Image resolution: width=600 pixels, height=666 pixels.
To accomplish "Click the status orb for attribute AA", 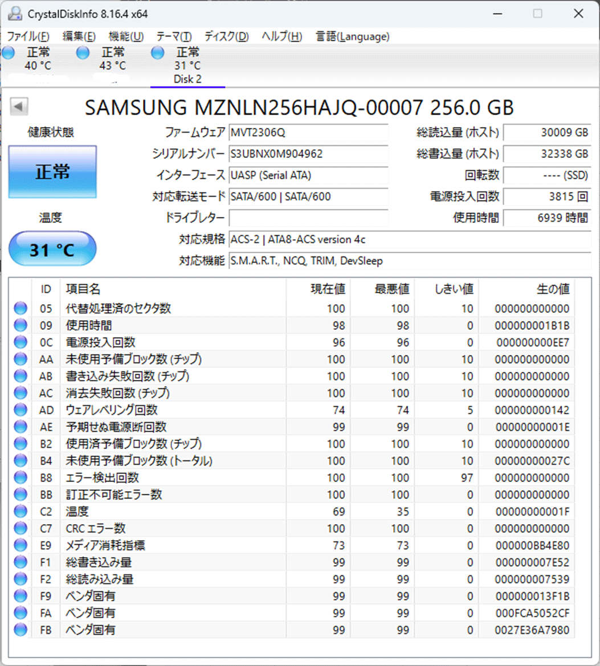I will pyautogui.click(x=21, y=359).
